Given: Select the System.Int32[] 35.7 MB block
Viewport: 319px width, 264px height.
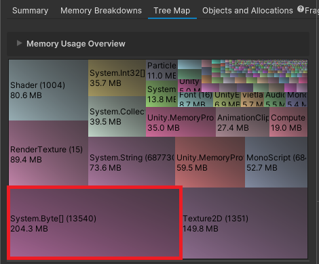Looking at the screenshot, I should (117, 78).
